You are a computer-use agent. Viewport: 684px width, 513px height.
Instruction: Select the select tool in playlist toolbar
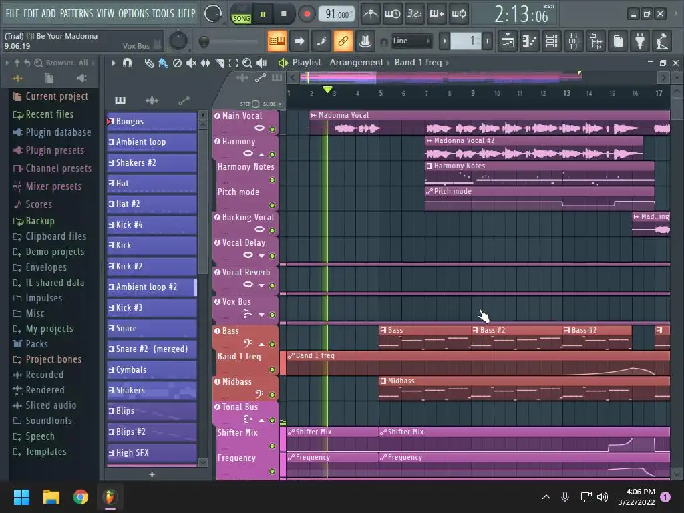[233, 63]
